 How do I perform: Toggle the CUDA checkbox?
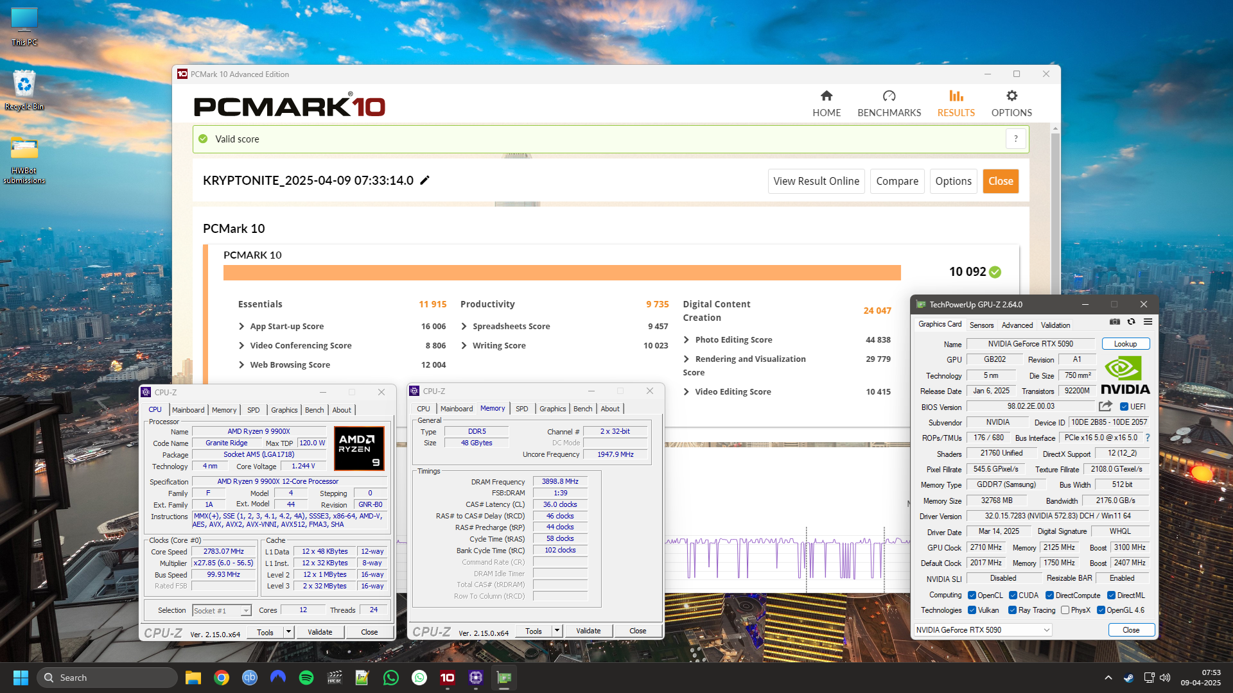[x=1013, y=595]
